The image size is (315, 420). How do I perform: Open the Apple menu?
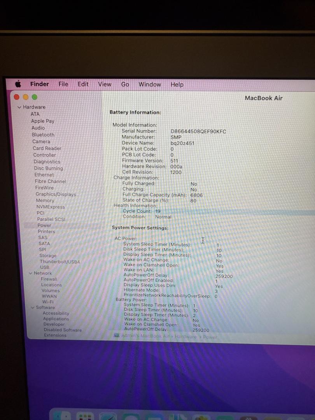coord(18,84)
